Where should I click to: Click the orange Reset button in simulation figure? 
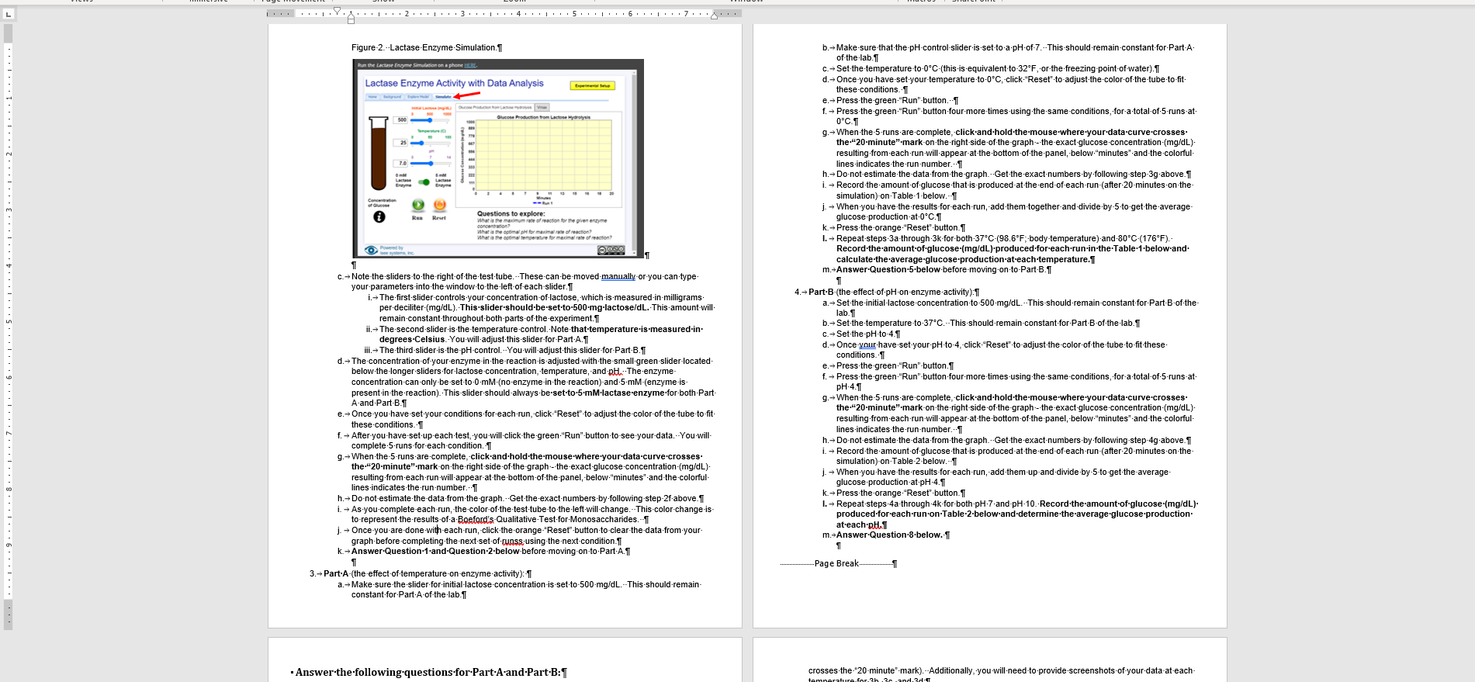(439, 205)
